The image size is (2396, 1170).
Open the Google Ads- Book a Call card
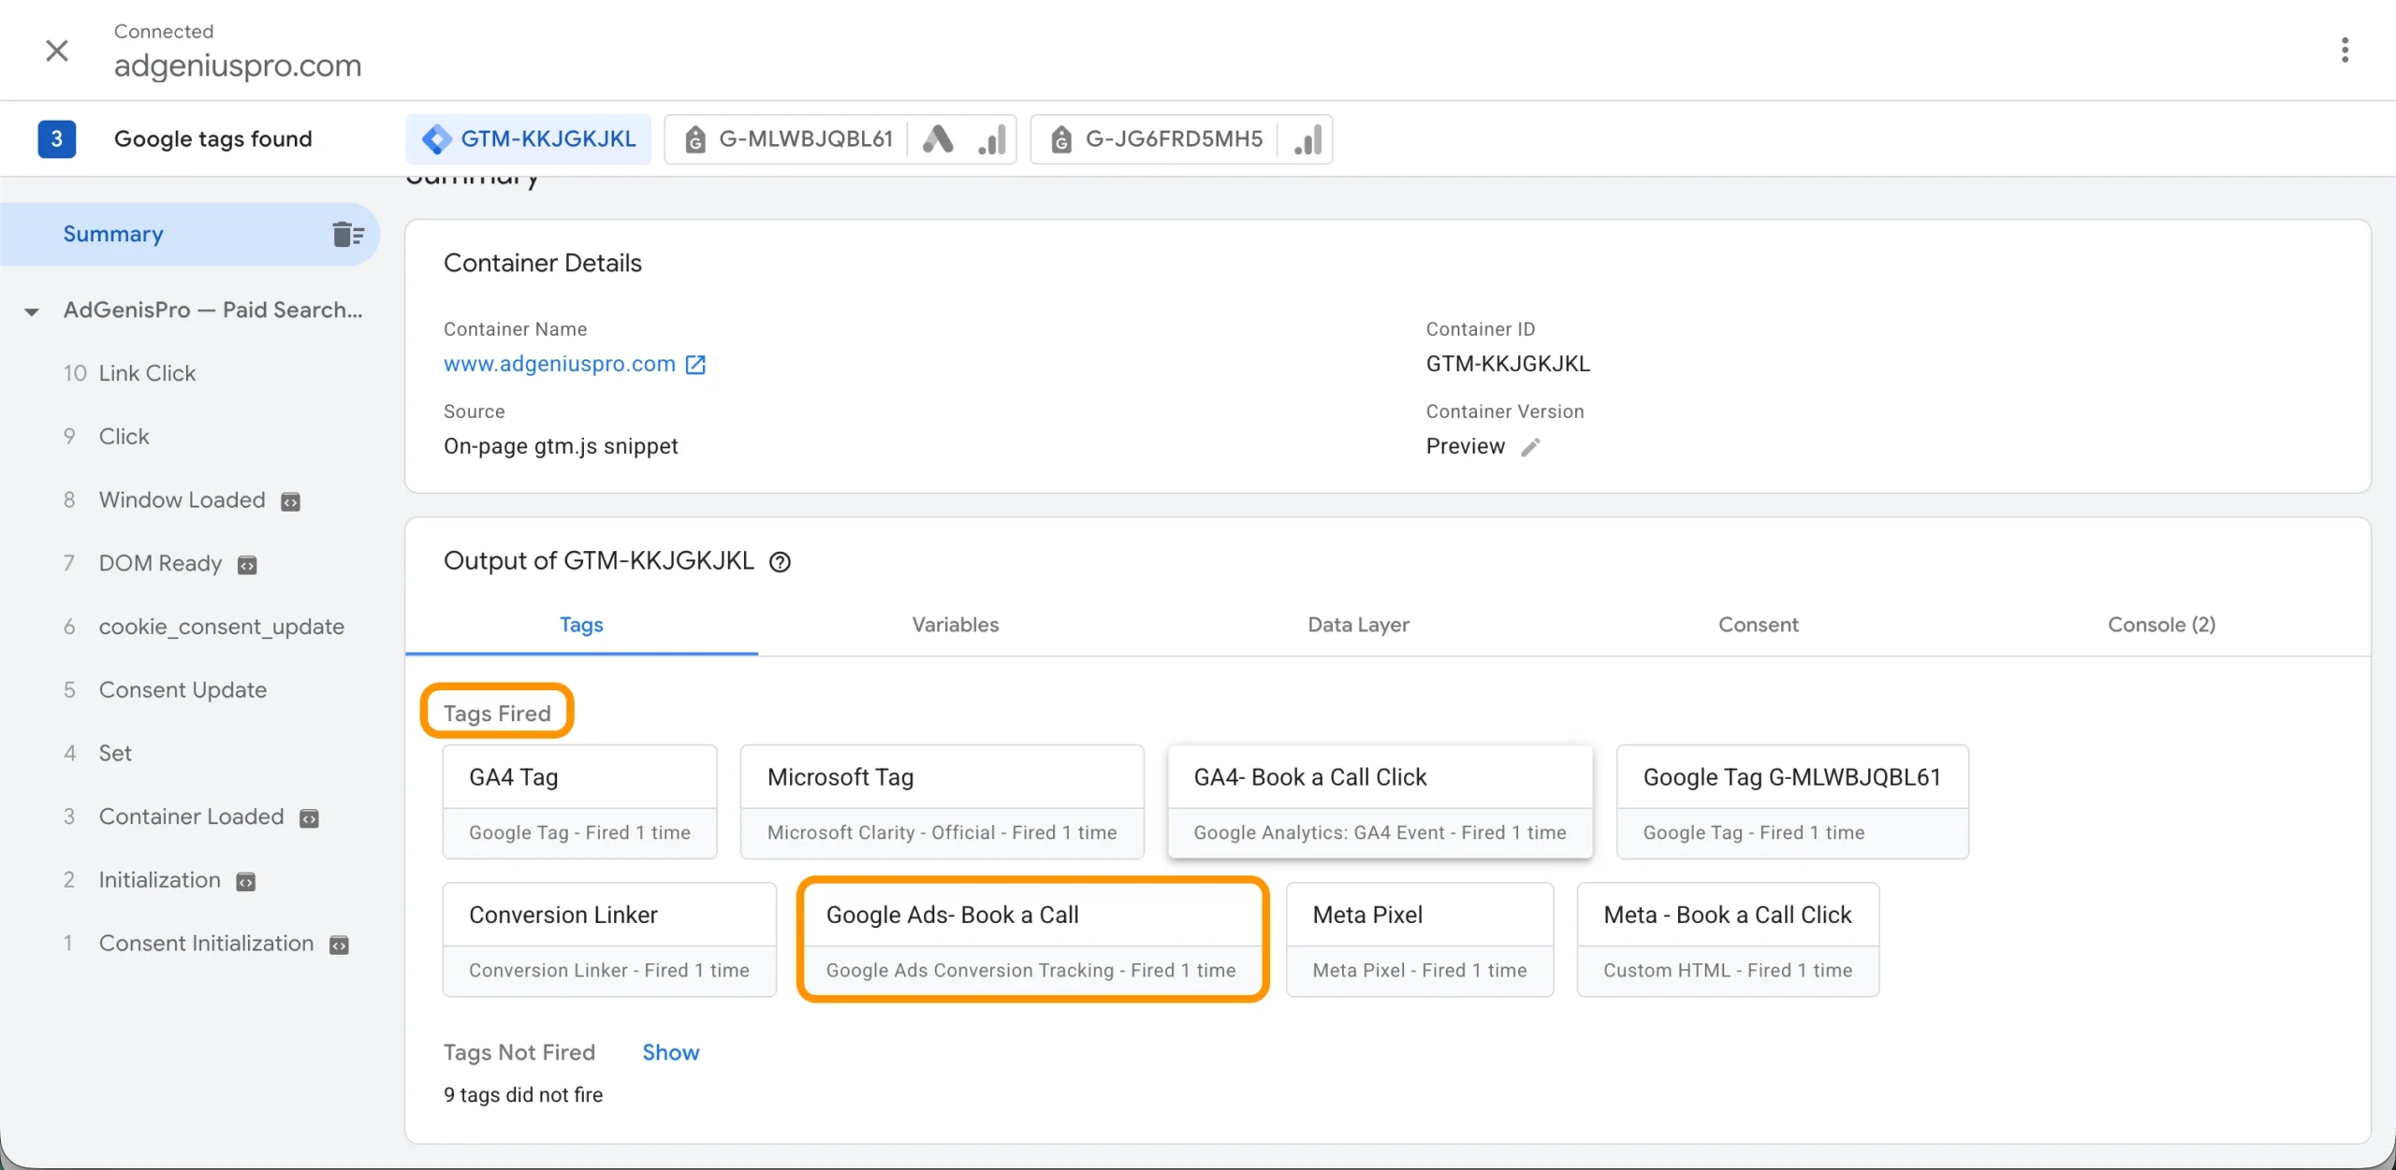[1032, 940]
